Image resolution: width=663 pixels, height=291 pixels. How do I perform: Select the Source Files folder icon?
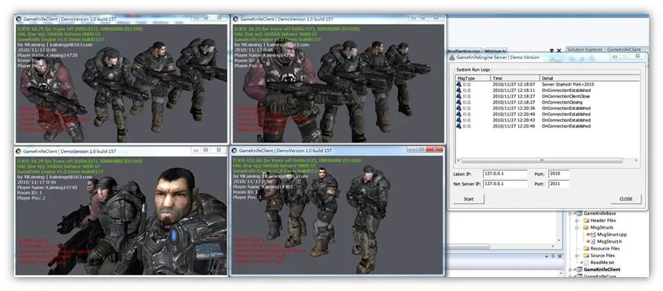[586, 255]
